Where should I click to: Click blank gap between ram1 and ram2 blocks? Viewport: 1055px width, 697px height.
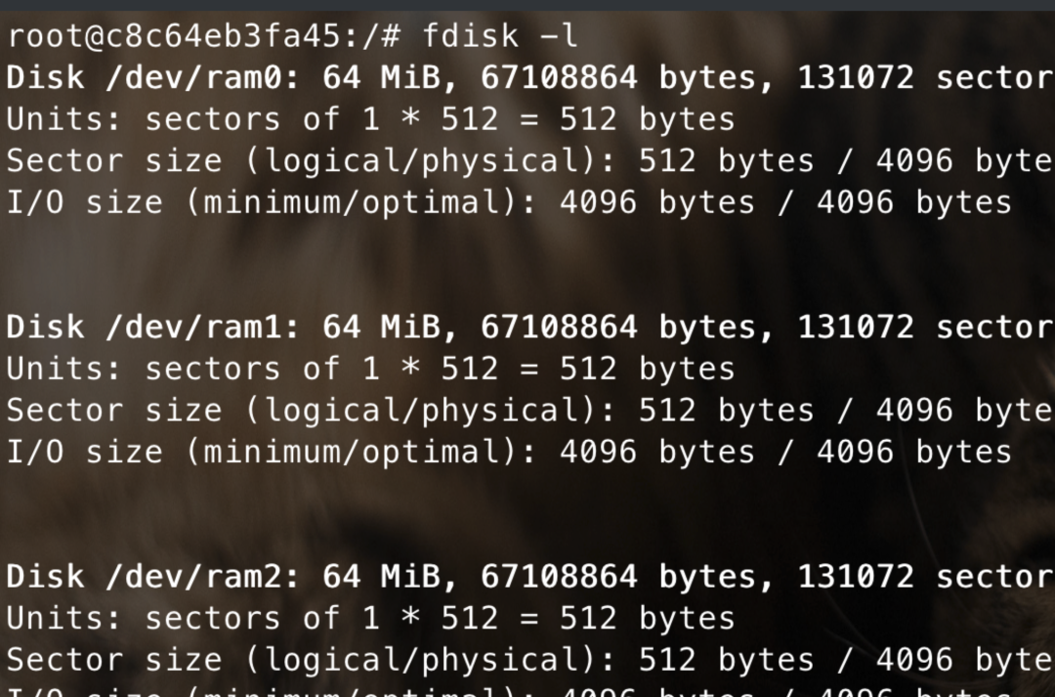[527, 514]
